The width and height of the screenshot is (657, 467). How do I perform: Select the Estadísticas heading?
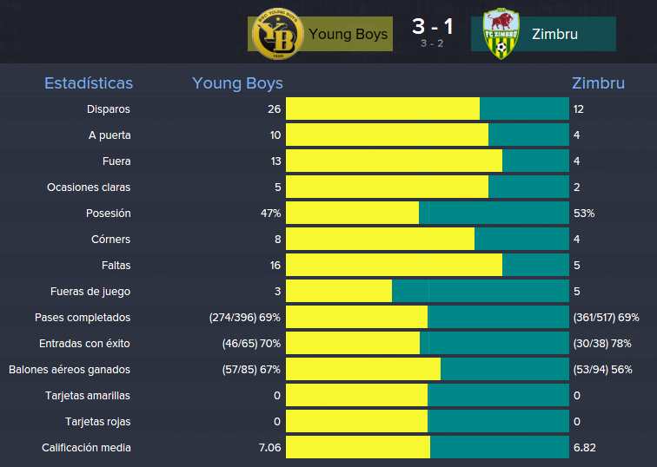click(89, 83)
